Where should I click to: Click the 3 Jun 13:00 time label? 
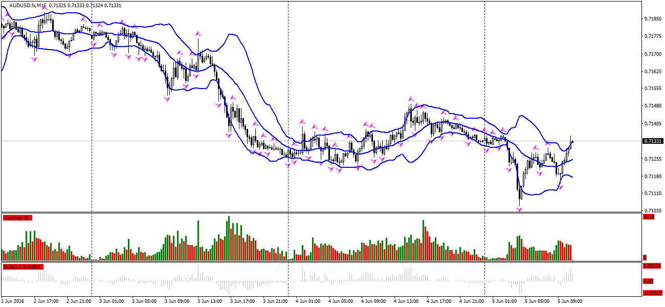pyautogui.click(x=209, y=301)
